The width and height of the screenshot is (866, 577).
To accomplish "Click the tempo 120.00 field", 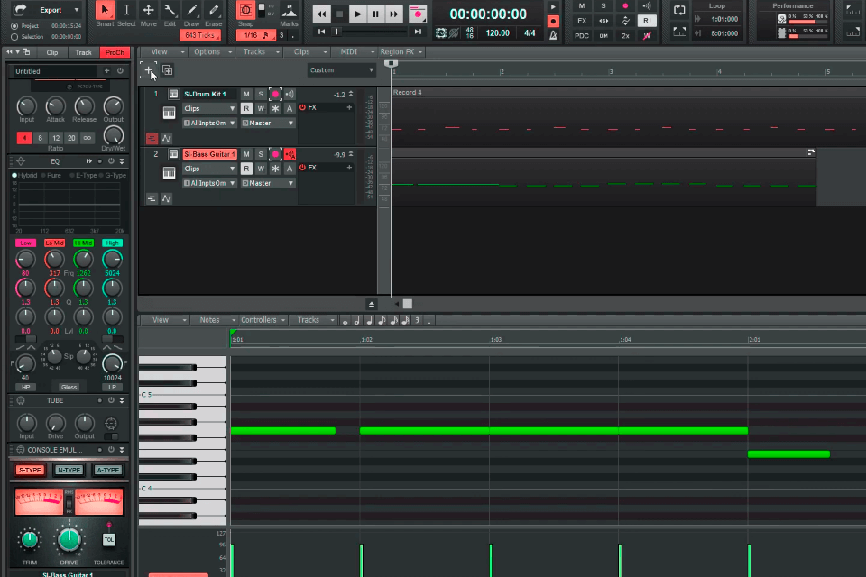I will point(498,33).
